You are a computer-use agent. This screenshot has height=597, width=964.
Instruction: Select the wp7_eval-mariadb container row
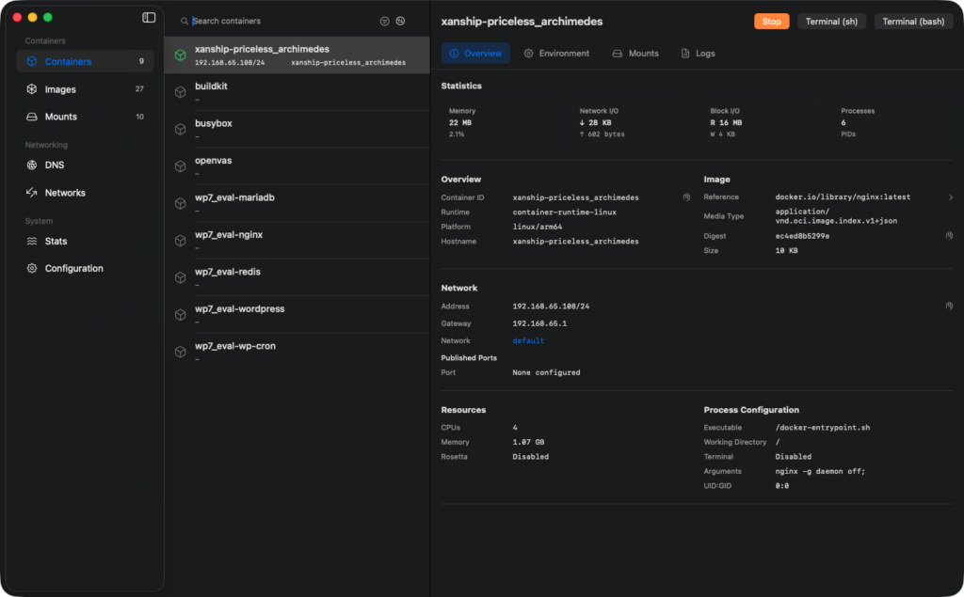click(297, 203)
